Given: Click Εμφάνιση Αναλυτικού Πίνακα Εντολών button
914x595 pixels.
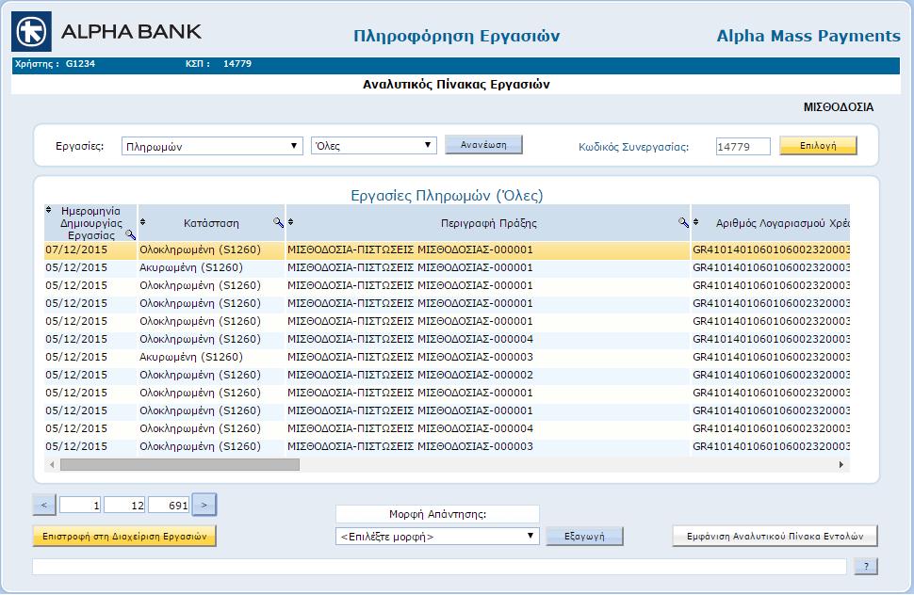Looking at the screenshot, I should click(x=775, y=537).
